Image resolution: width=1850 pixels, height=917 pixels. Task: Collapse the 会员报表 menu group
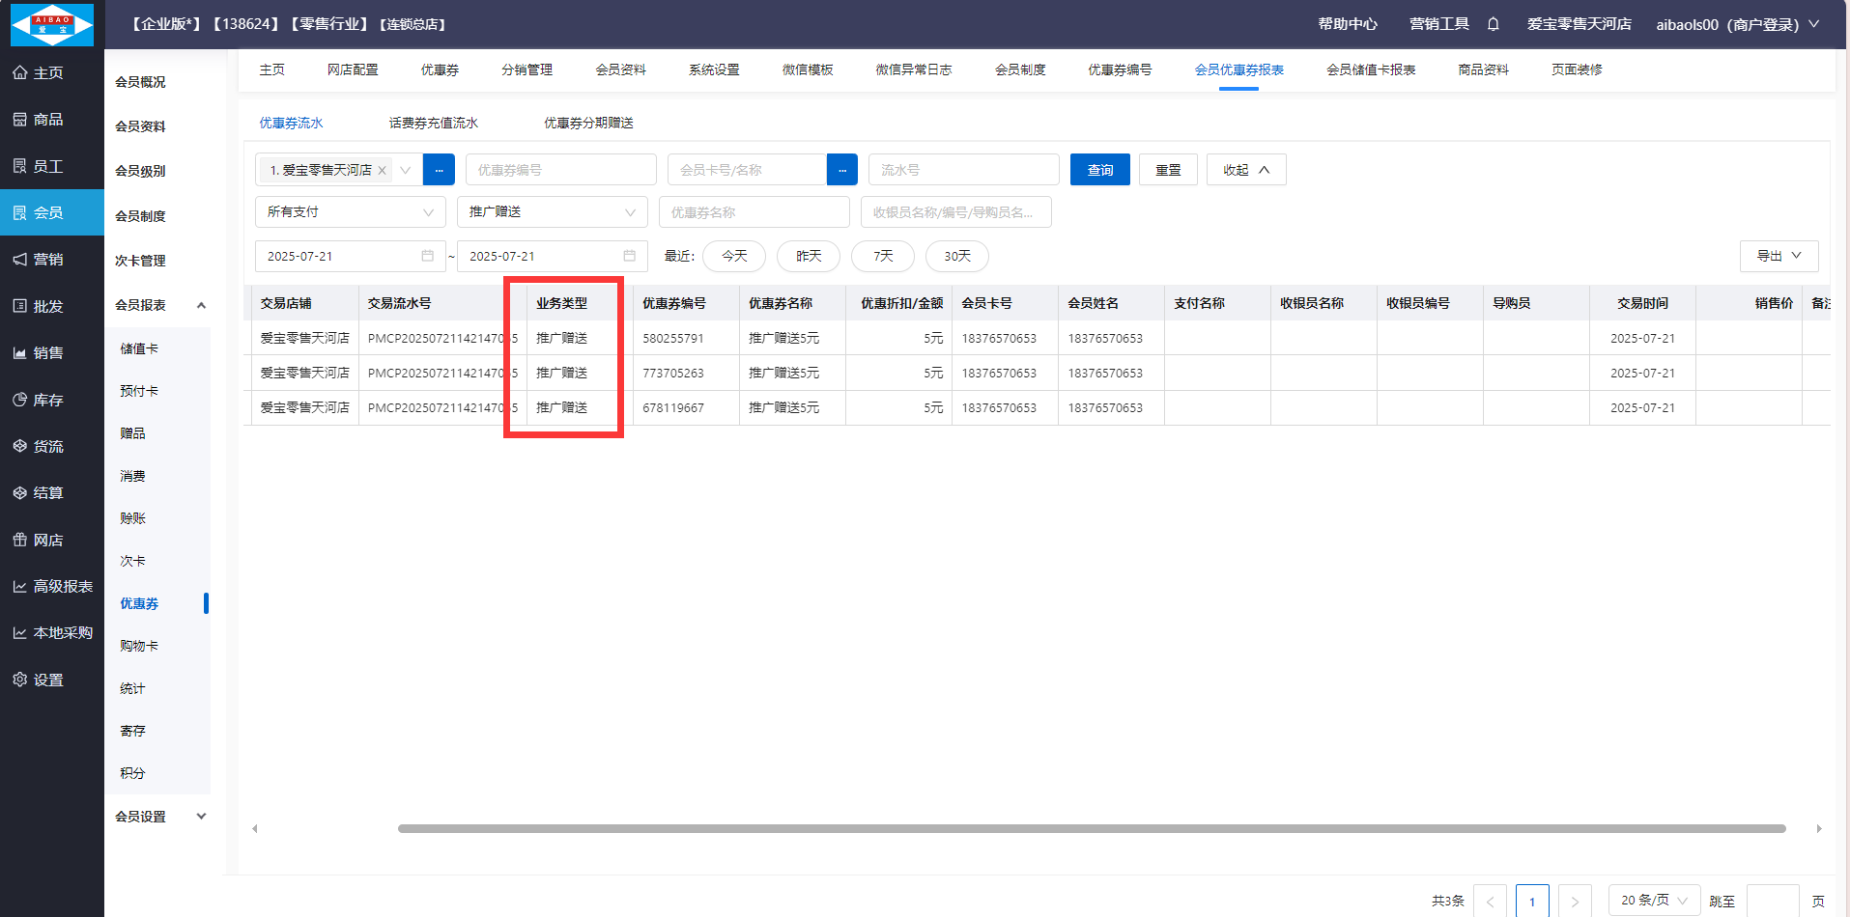coord(201,305)
